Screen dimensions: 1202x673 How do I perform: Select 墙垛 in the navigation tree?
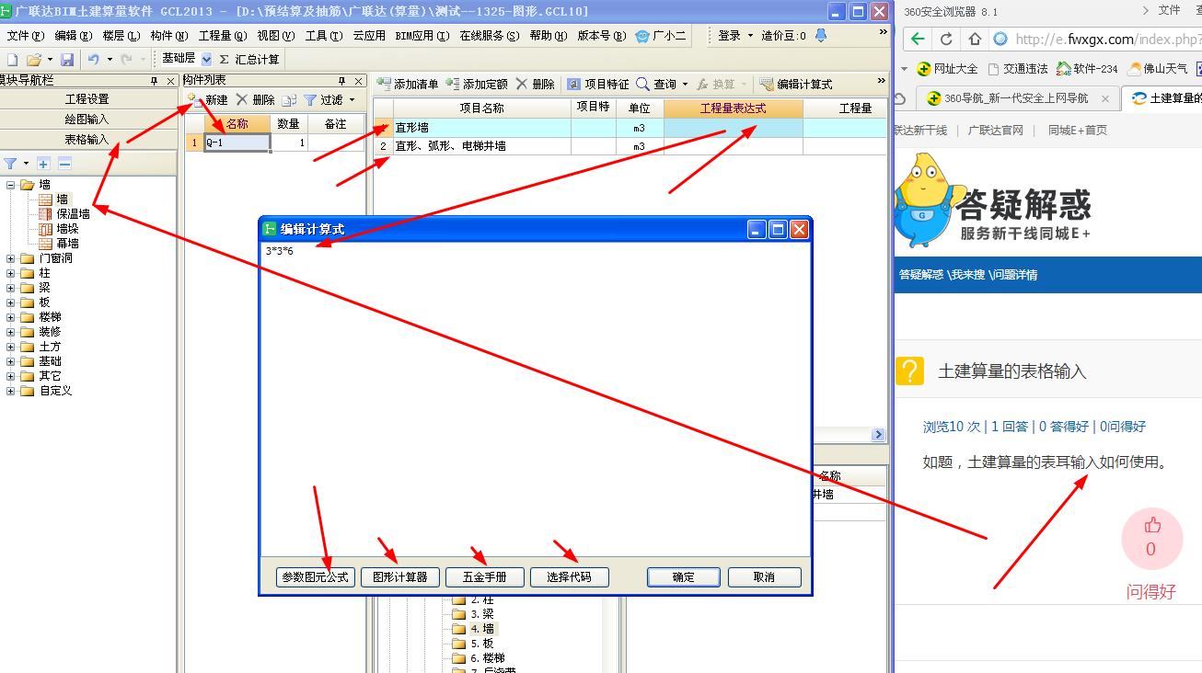point(67,229)
